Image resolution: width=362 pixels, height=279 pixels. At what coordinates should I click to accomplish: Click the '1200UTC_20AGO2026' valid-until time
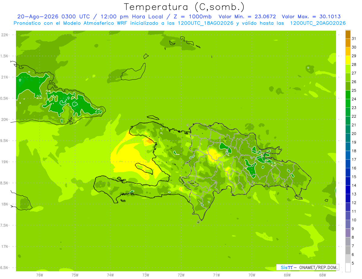point(318,23)
